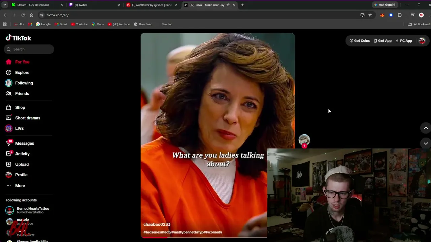Image resolution: width=431 pixels, height=242 pixels.
Task: Reload the current page
Action: (x=23, y=15)
